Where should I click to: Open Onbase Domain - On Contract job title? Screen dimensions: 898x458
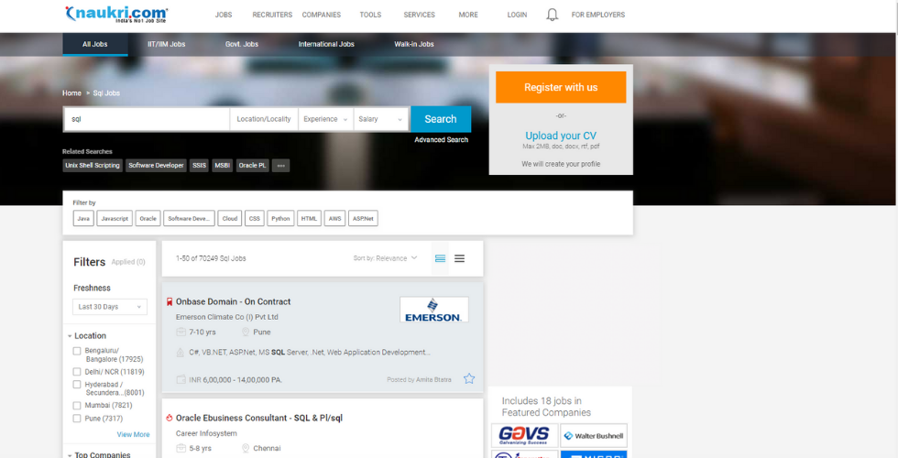233,301
